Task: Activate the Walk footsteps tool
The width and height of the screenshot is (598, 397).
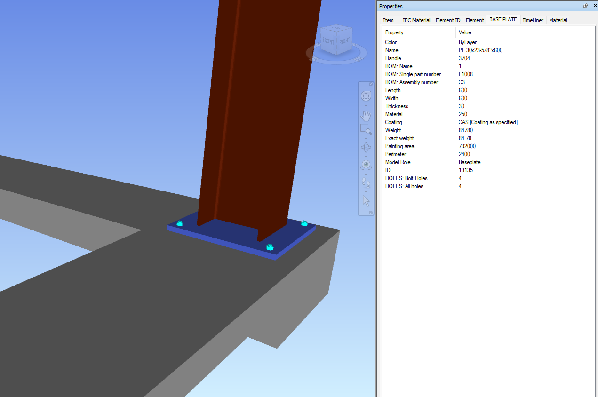Action: tap(366, 182)
